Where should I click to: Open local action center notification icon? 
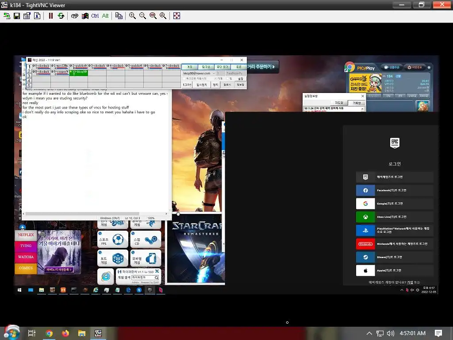pos(438,333)
